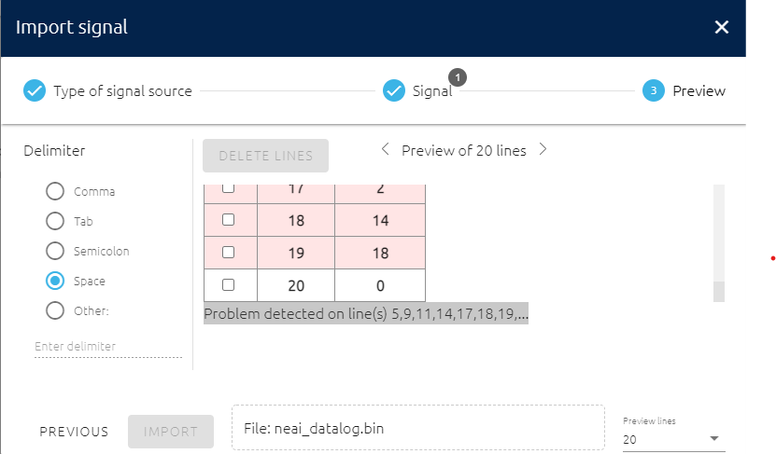Select Semicolon delimiter option
The width and height of the screenshot is (776, 454).
click(x=55, y=251)
